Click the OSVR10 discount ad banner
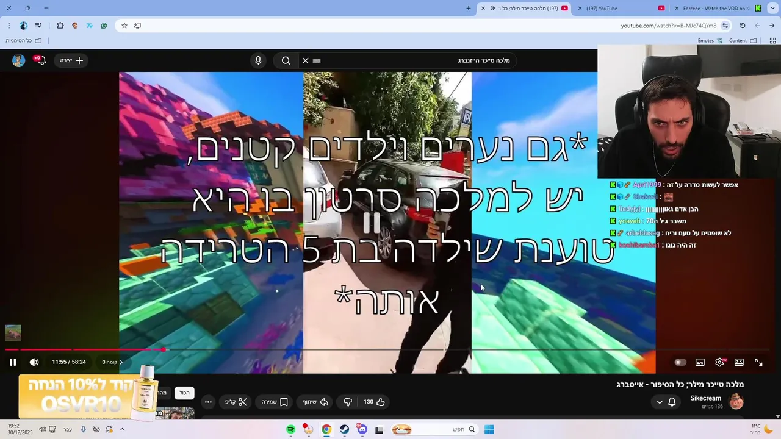Viewport: 781px width, 439px height. [x=87, y=395]
